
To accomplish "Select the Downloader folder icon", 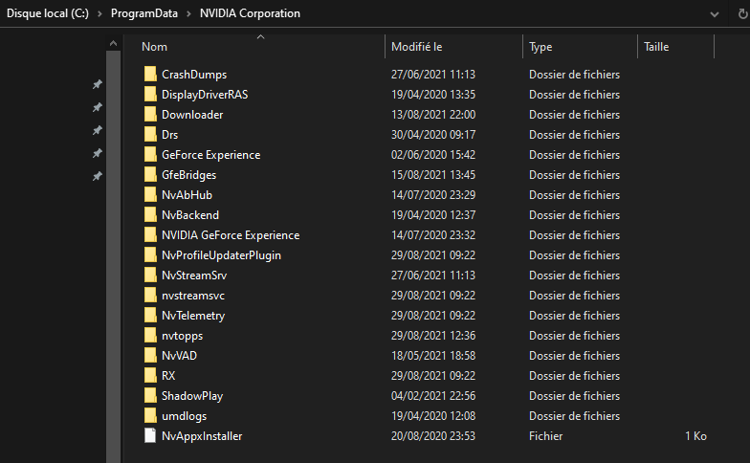I will pyautogui.click(x=150, y=115).
